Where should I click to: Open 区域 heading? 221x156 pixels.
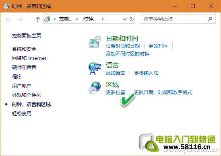(112, 85)
